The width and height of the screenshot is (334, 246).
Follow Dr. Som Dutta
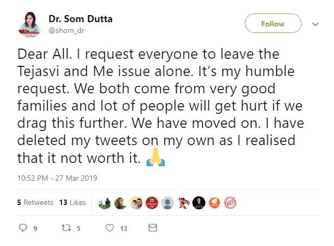[272, 24]
